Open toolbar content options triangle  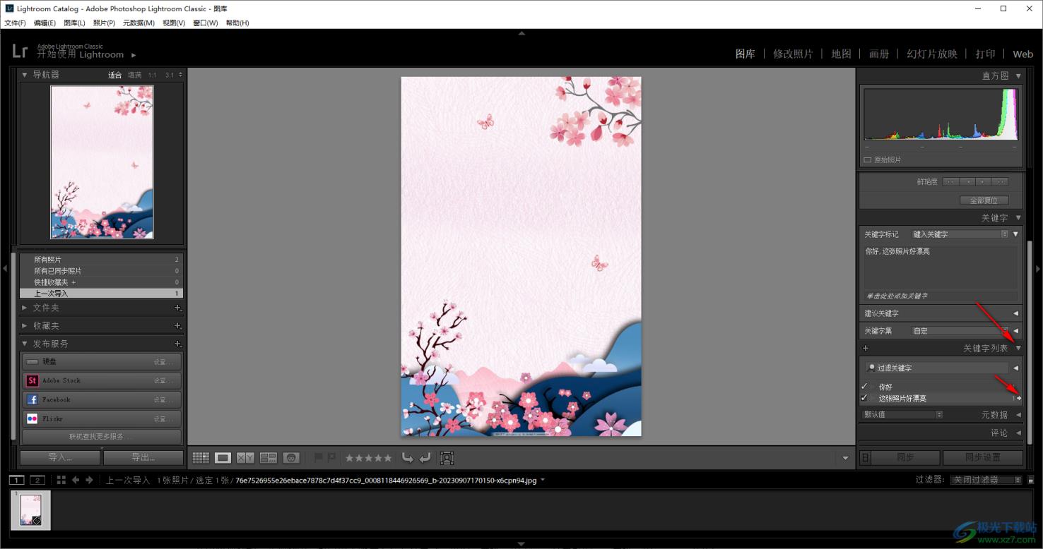846,459
